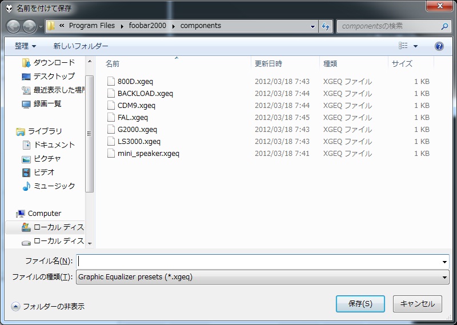Click the file icon of CDM9.xgeq
The width and height of the screenshot is (457, 325).
click(111, 105)
